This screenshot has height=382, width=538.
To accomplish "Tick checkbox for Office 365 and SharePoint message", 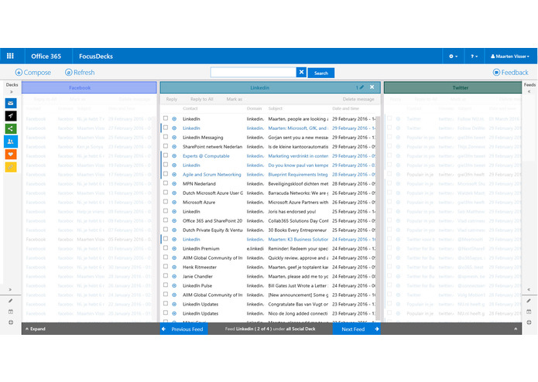I will [x=166, y=220].
